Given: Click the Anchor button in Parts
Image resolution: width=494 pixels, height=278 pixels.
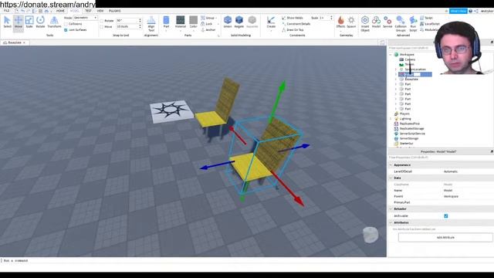Looking at the screenshot, I should pyautogui.click(x=208, y=29).
